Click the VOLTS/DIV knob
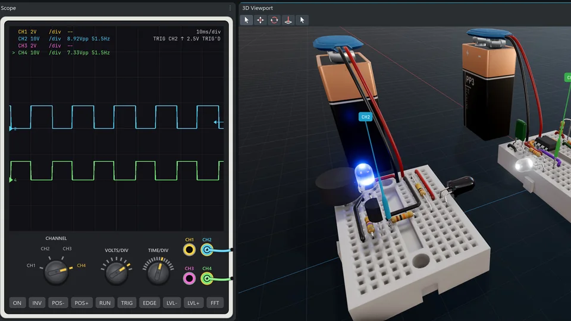This screenshot has width=571, height=321. [117, 272]
